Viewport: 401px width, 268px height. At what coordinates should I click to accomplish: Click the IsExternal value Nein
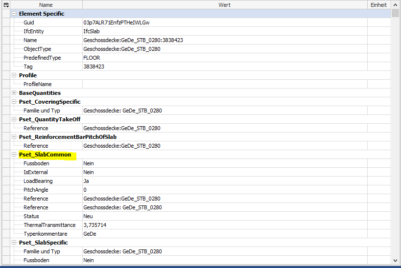coord(89,172)
